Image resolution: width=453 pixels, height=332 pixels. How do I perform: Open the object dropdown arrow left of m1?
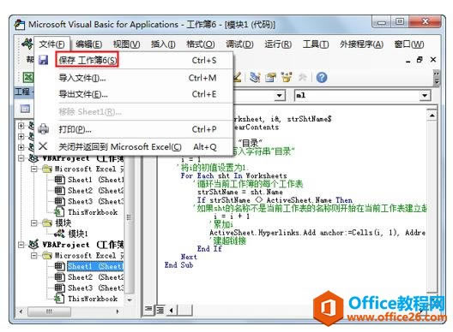pos(279,95)
